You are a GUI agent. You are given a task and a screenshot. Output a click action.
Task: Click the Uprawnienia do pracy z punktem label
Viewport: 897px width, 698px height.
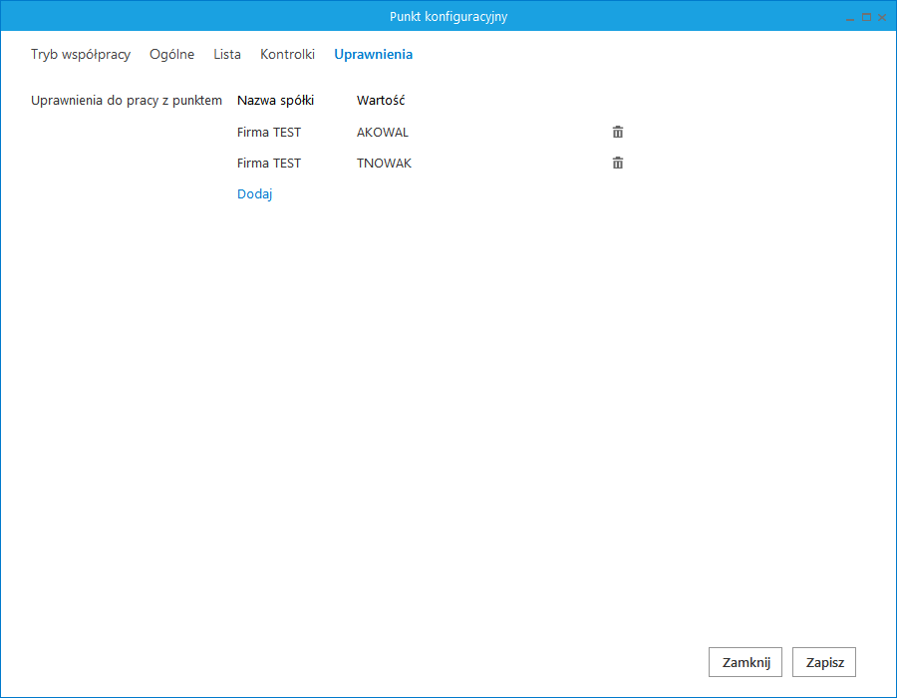click(127, 100)
